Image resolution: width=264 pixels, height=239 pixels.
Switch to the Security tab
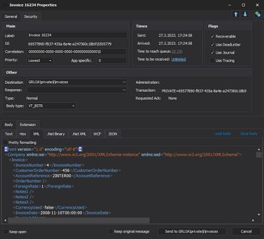coord(30,17)
